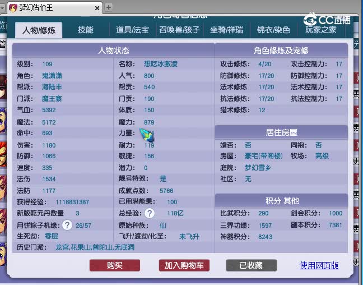Select the 魔法 value 5172
The image size is (363, 285).
click(49, 122)
